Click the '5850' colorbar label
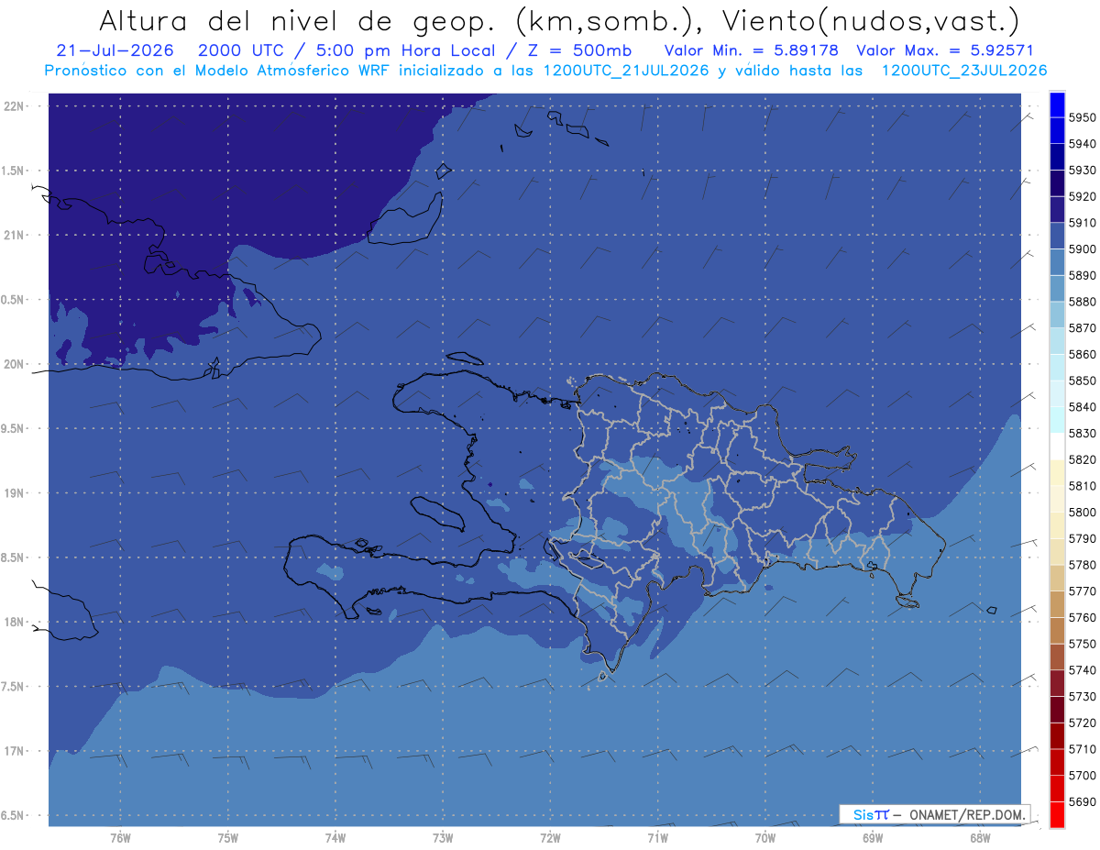Image resolution: width=1100 pixels, height=850 pixels. (x=1083, y=381)
